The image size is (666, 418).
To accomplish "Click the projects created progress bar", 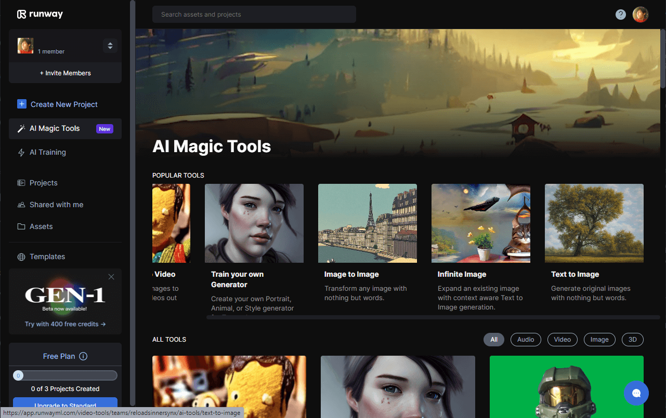I will pyautogui.click(x=65, y=375).
